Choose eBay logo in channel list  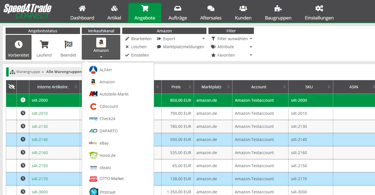pos(93,143)
